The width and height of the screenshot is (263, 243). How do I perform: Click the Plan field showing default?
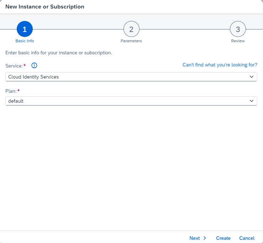point(125,101)
